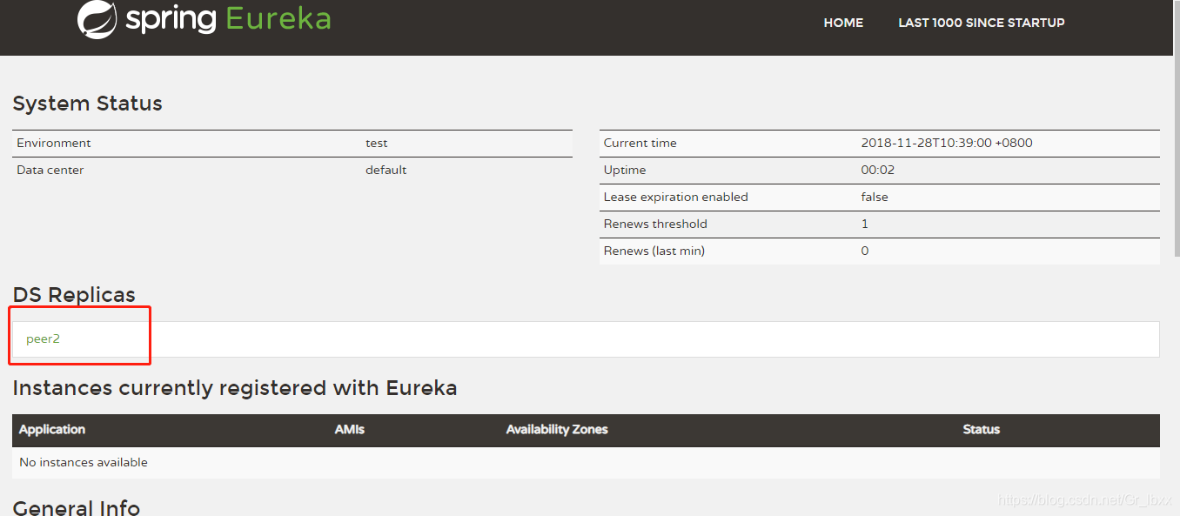Select Instances currently registered with Eureka heading
The image size is (1180, 516).
pyautogui.click(x=235, y=388)
